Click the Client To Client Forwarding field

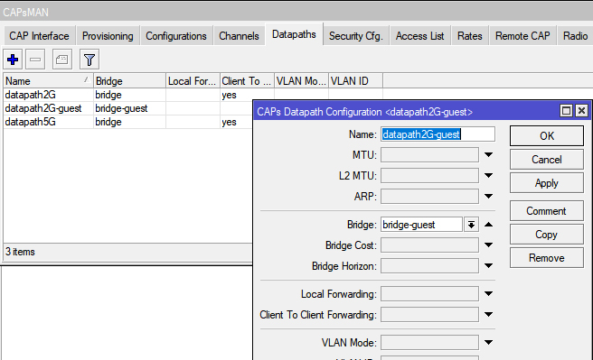[x=429, y=314]
